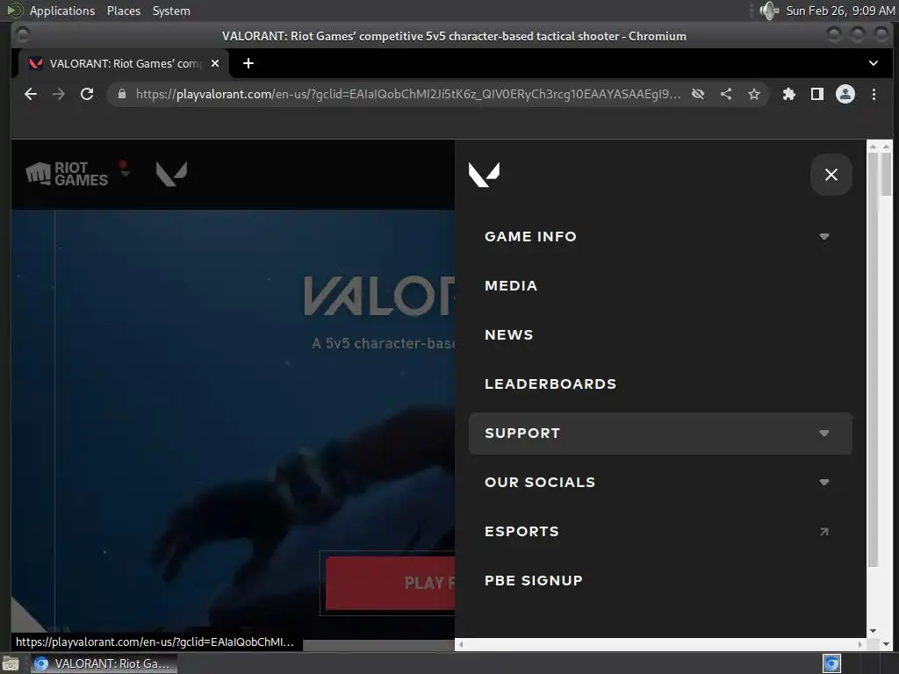Viewport: 899px width, 674px height.
Task: Click the Valorant logo in side menu
Action: [484, 175]
